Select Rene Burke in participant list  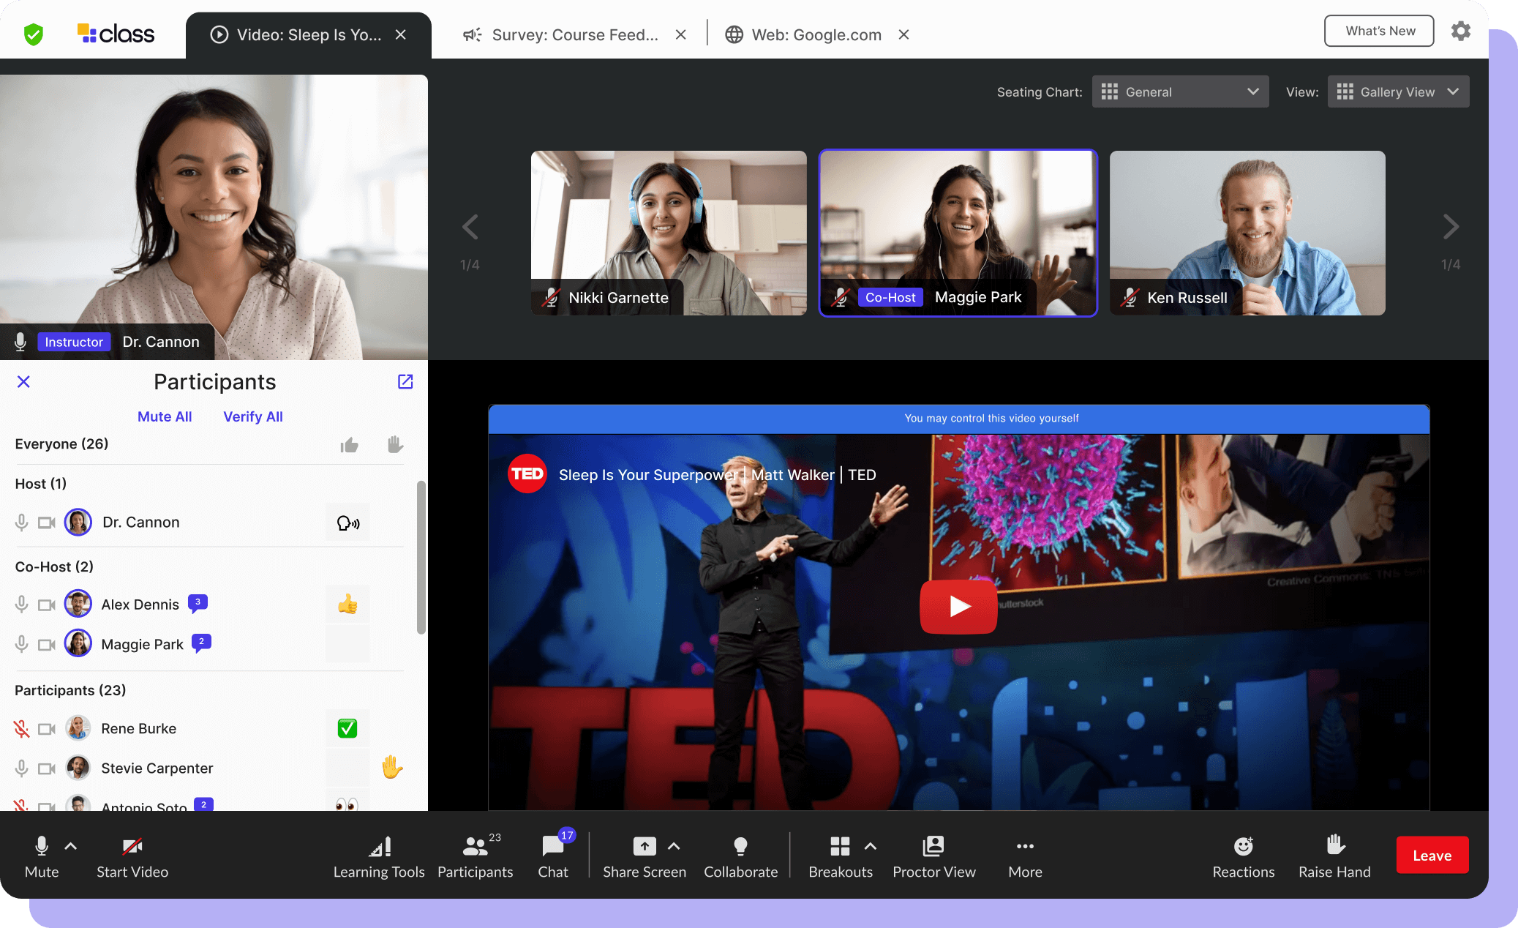pyautogui.click(x=138, y=728)
